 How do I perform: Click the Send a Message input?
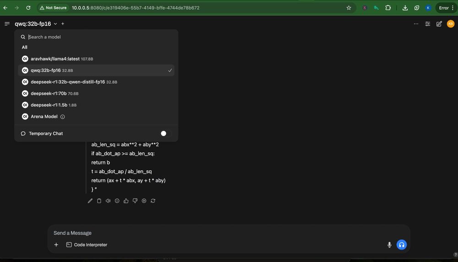[229, 233]
